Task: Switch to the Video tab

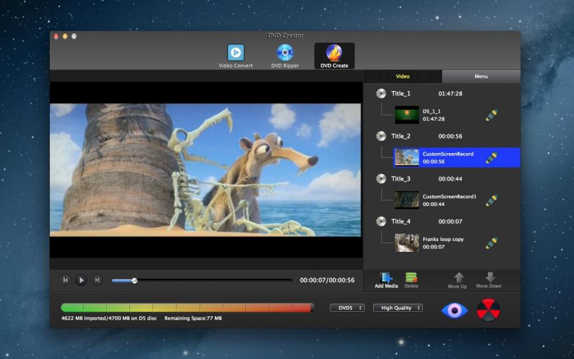Action: coord(402,76)
